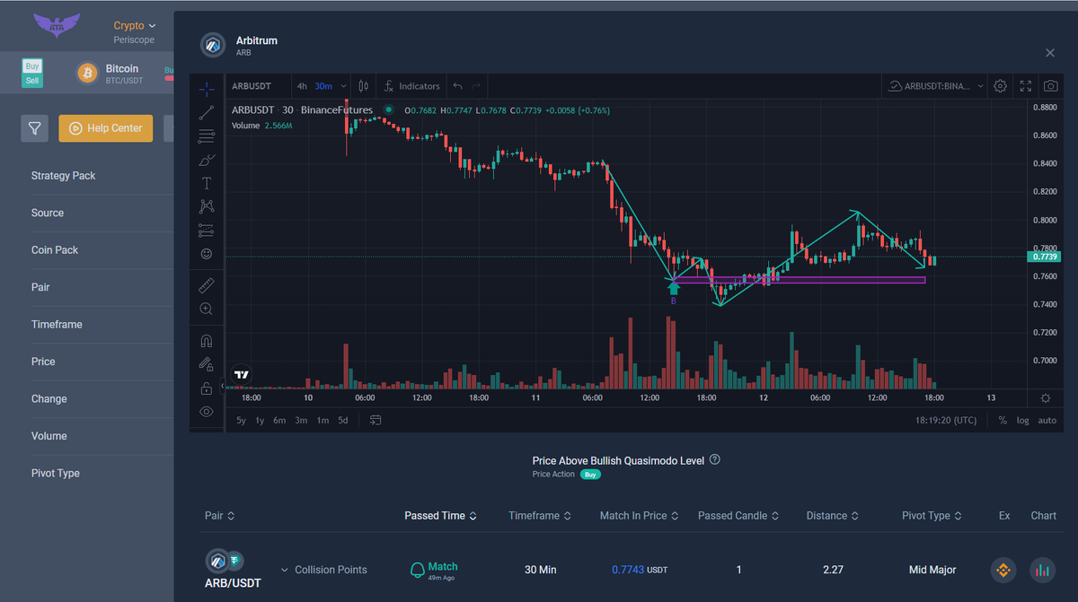Screen dimensions: 1078x602
Task: Switch chart to 4h timeframe
Action: pyautogui.click(x=302, y=86)
